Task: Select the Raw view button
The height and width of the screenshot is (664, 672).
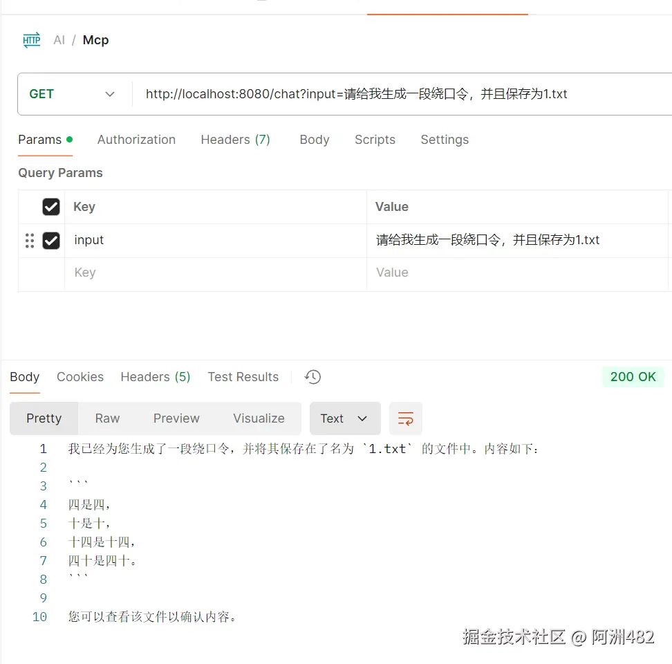Action: [x=108, y=418]
